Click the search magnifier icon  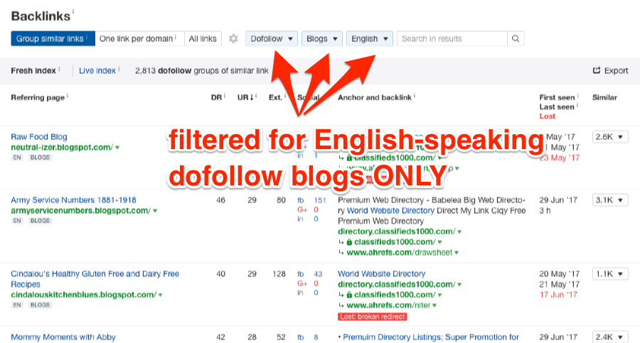516,39
